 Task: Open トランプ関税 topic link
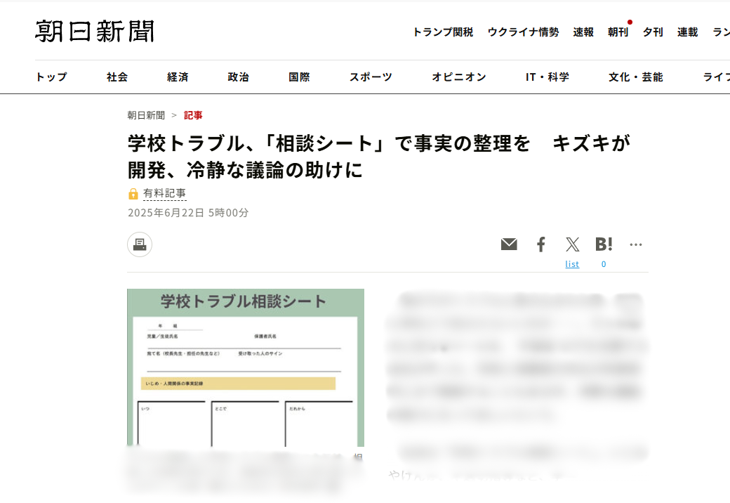coord(443,32)
